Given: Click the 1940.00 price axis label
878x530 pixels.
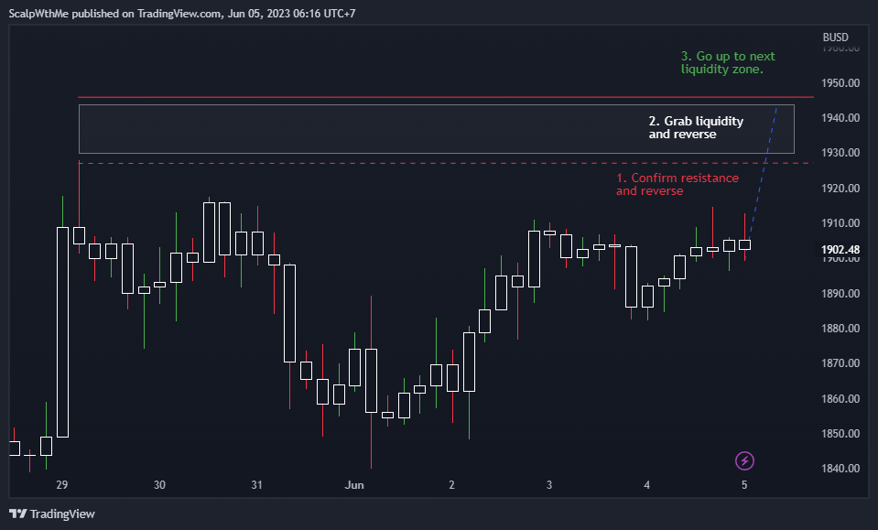Looking at the screenshot, I should point(840,117).
